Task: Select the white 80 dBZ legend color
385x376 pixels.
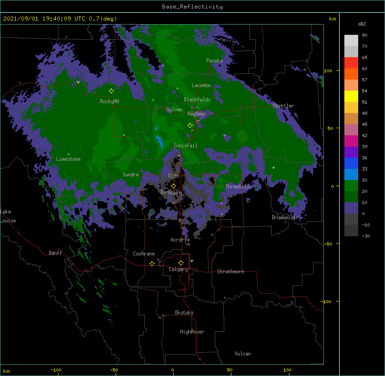Action: tap(351, 41)
